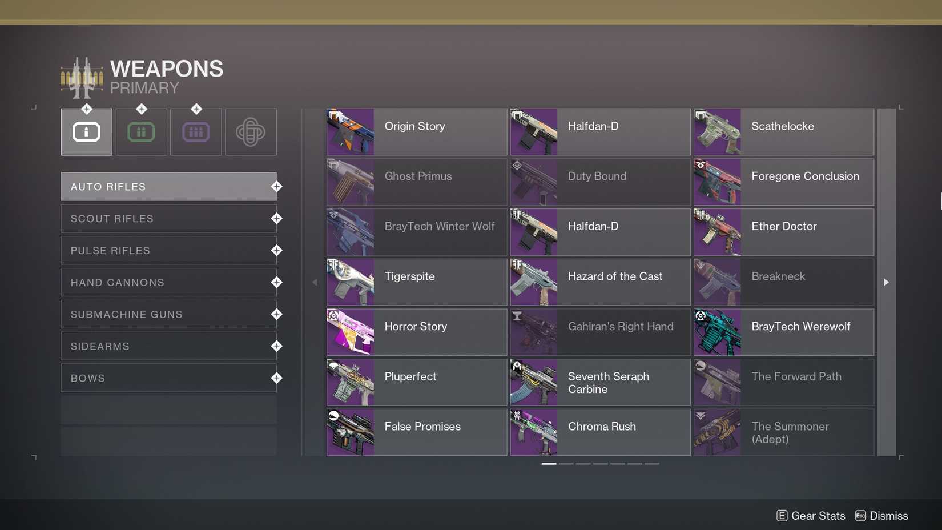942x530 pixels.
Task: Open the Sidearms category
Action: point(168,346)
